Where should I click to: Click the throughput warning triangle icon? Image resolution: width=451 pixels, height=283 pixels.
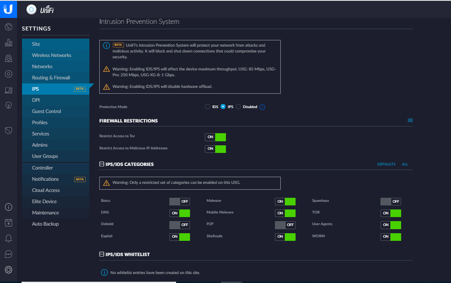(106, 69)
